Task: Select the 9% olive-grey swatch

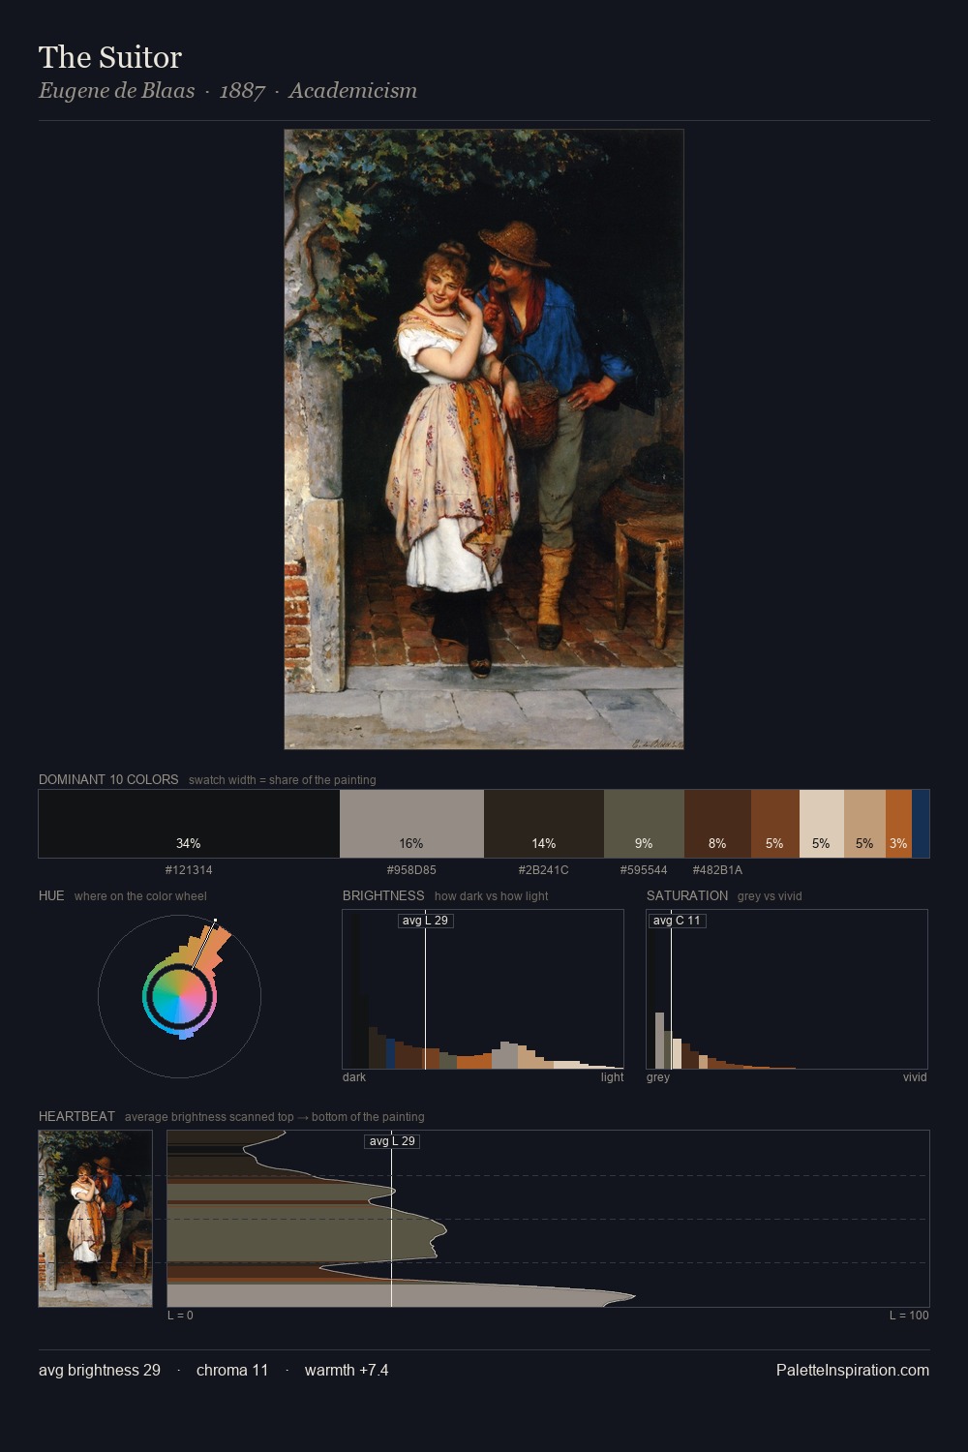Action: [x=644, y=824]
